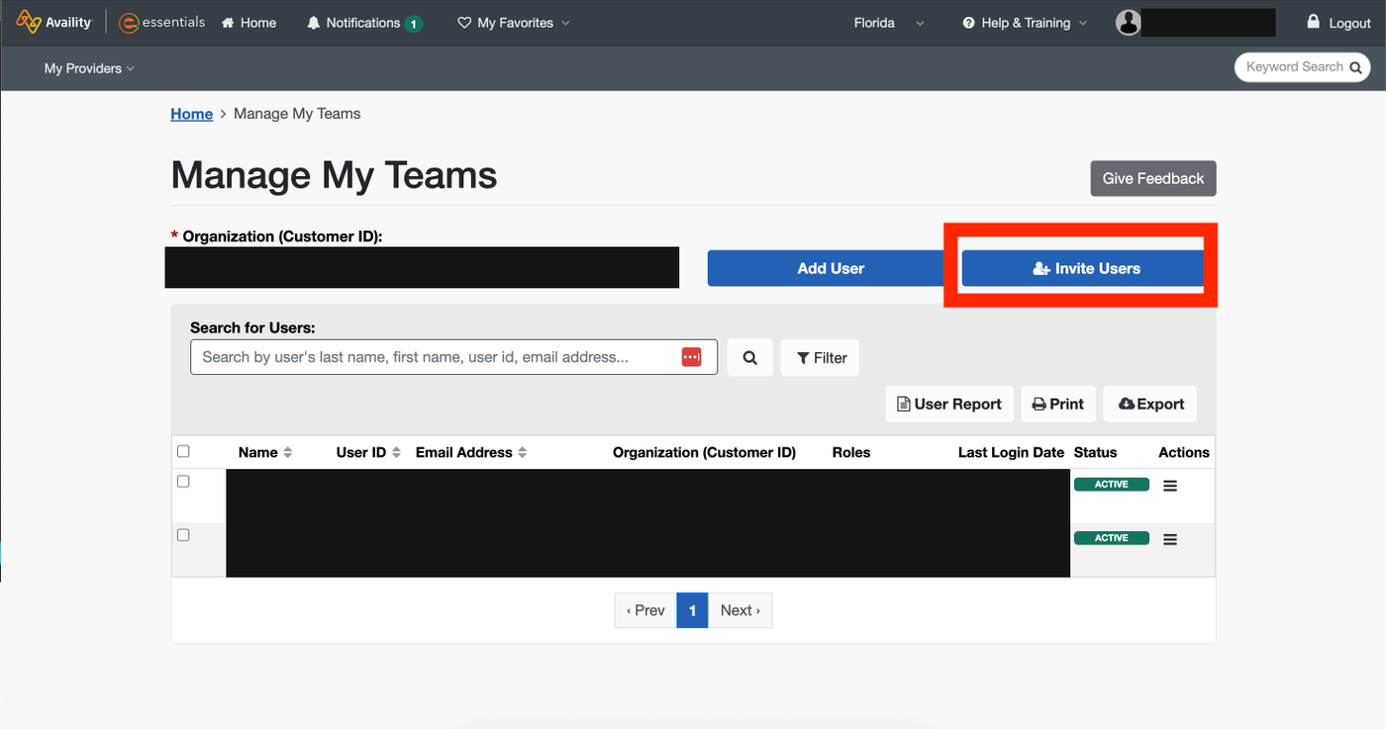The image size is (1386, 729).
Task: Open the actions menu for second user row
Action: (x=1170, y=539)
